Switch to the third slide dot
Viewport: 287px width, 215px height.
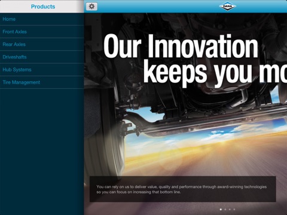(x=230, y=209)
